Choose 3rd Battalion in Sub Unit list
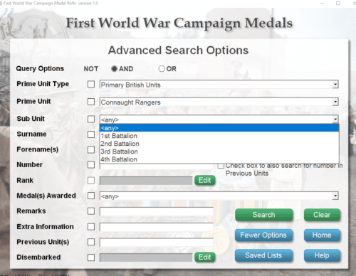This screenshot has height=276, width=356. click(x=219, y=152)
